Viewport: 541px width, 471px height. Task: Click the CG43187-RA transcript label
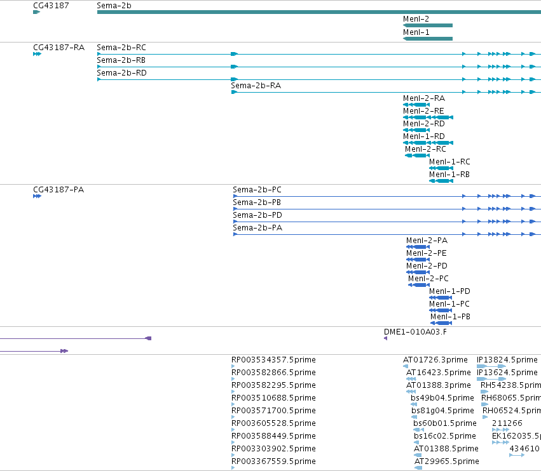click(x=58, y=47)
